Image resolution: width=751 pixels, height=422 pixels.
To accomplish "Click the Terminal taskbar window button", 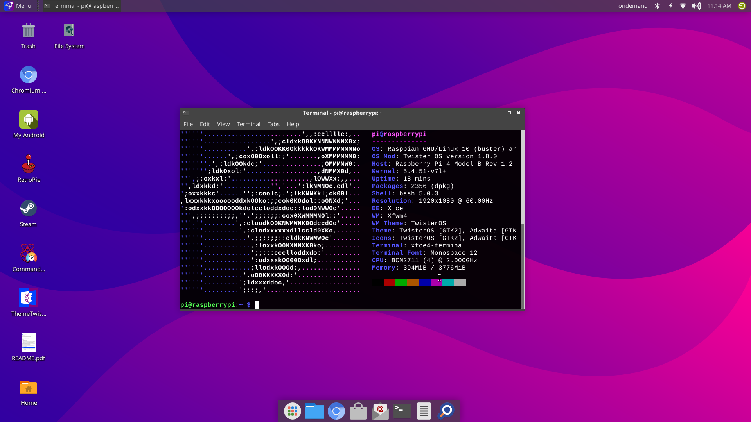I will pyautogui.click(x=81, y=6).
